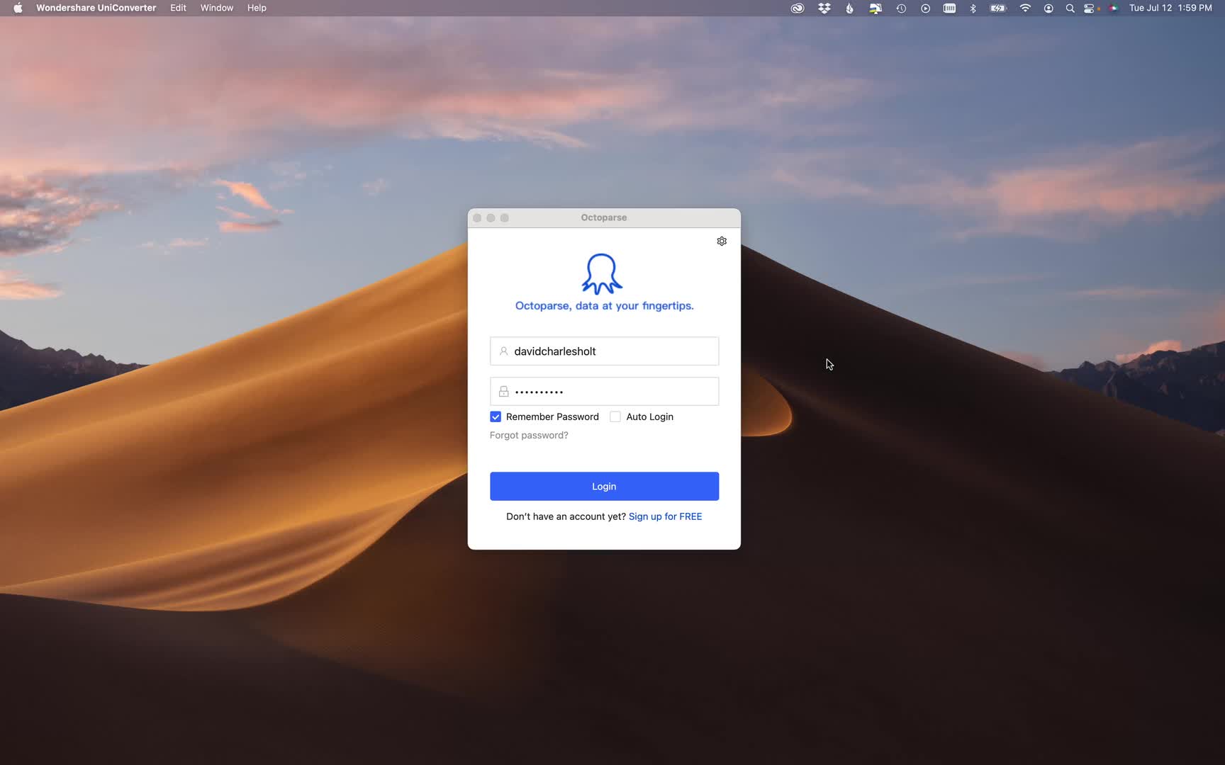
Task: Open the Apple menu
Action: [x=18, y=8]
